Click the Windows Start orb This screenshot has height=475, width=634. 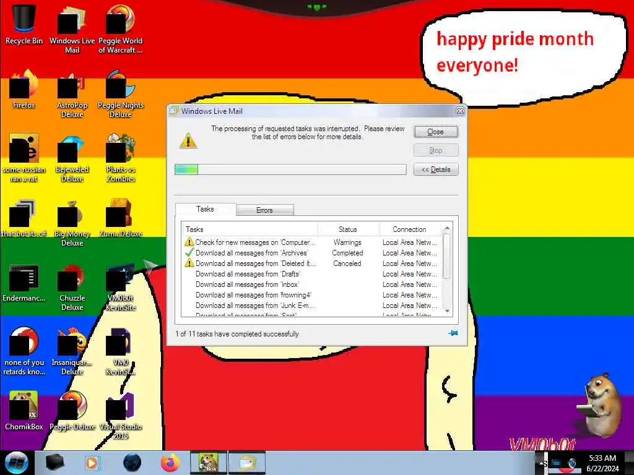point(16,463)
